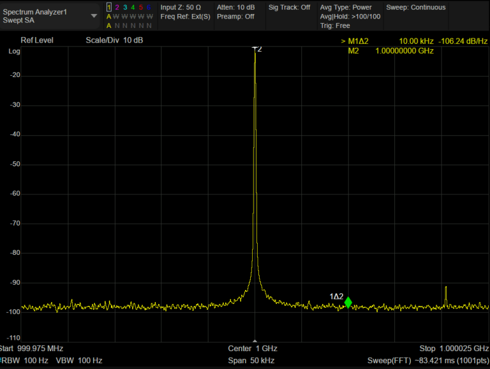Screen dimensions: 490x369
Task: Edit the Center 1 GHz frequency field
Action: [x=252, y=349]
